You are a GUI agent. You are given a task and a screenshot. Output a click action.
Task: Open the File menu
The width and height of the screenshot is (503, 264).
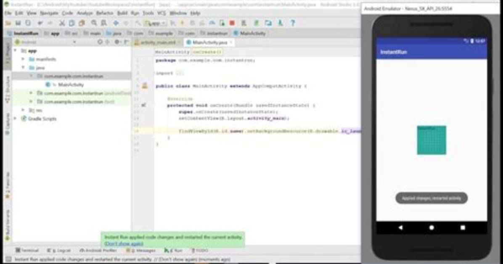(x=8, y=13)
